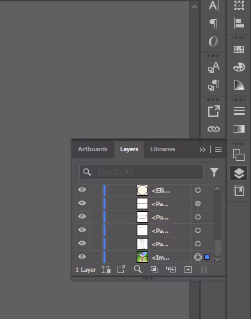Image resolution: width=251 pixels, height=319 pixels.
Task: Hide the <Elli...> object via its eye icon
Action: click(x=82, y=189)
